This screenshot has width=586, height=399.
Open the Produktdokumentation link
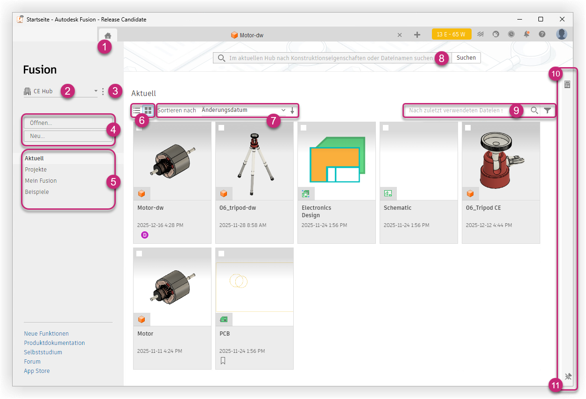point(55,343)
